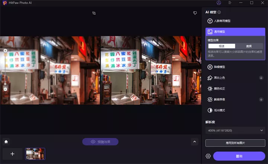
Task: Zoom in with the plus icon
Action: [x=5, y=50]
